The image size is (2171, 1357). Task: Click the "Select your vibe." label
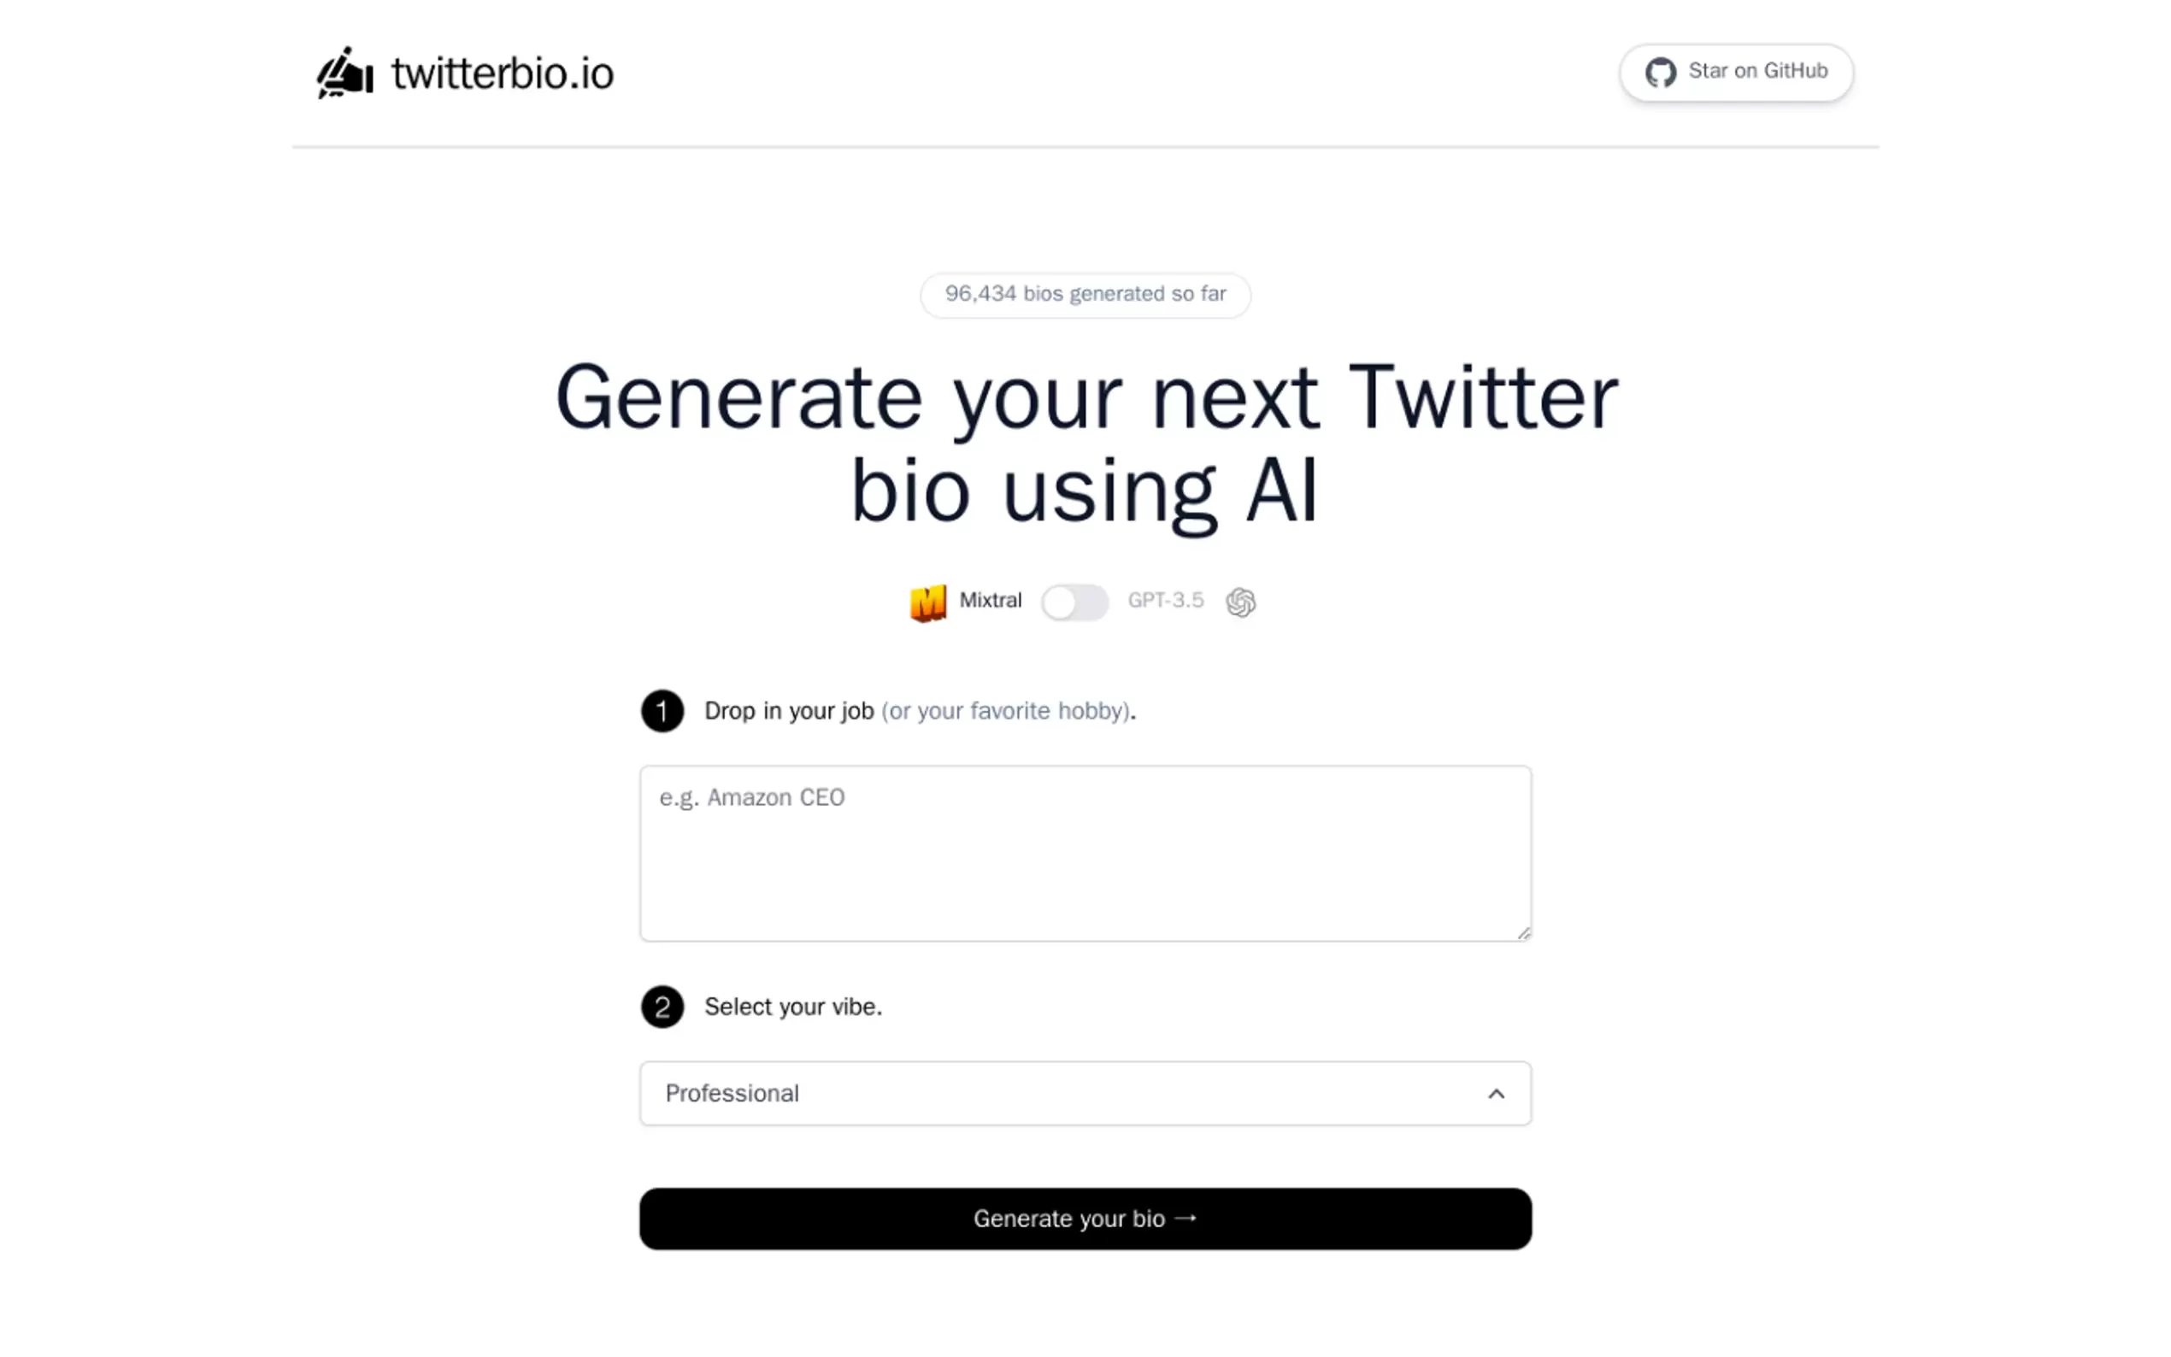792,1007
